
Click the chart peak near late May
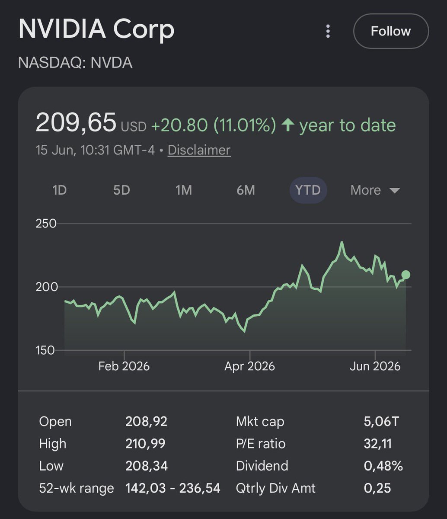pyautogui.click(x=342, y=243)
